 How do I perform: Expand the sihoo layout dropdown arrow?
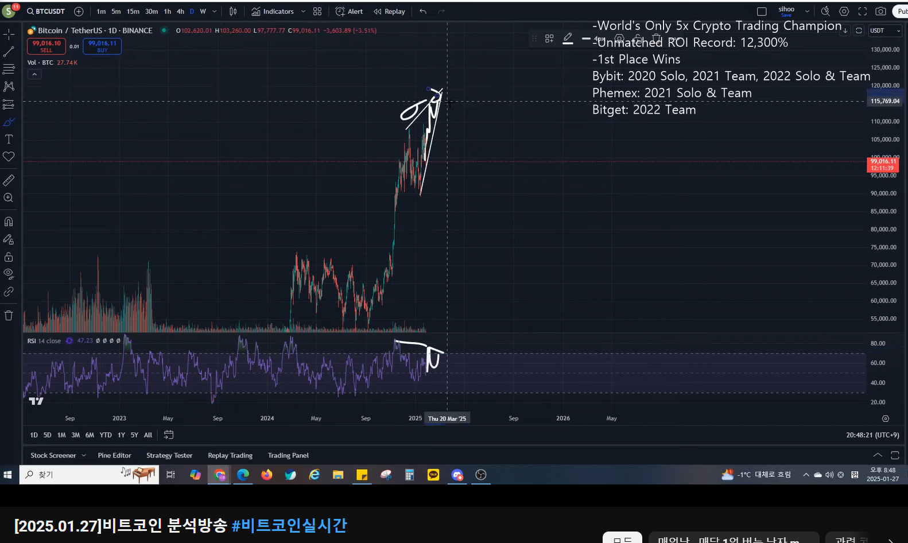coord(807,11)
